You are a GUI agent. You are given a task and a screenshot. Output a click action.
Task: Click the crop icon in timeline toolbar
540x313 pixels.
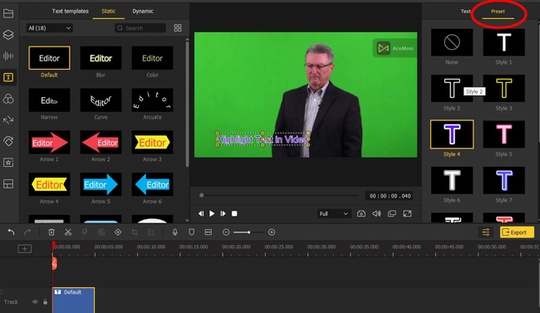pos(135,232)
